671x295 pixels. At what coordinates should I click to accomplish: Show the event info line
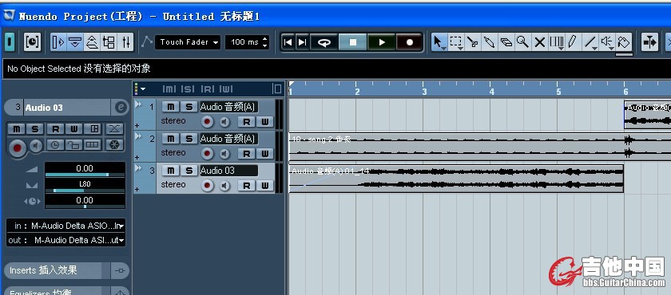(75, 41)
